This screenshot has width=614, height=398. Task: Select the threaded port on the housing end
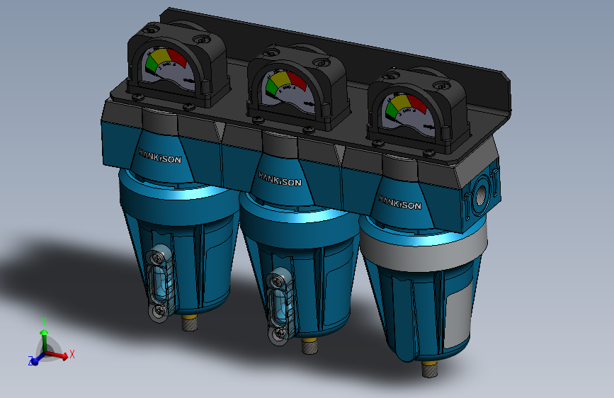pos(481,194)
